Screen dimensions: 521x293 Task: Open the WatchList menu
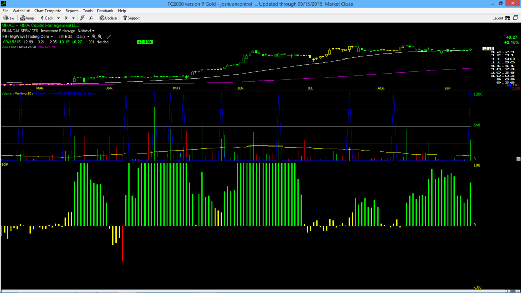(x=21, y=11)
